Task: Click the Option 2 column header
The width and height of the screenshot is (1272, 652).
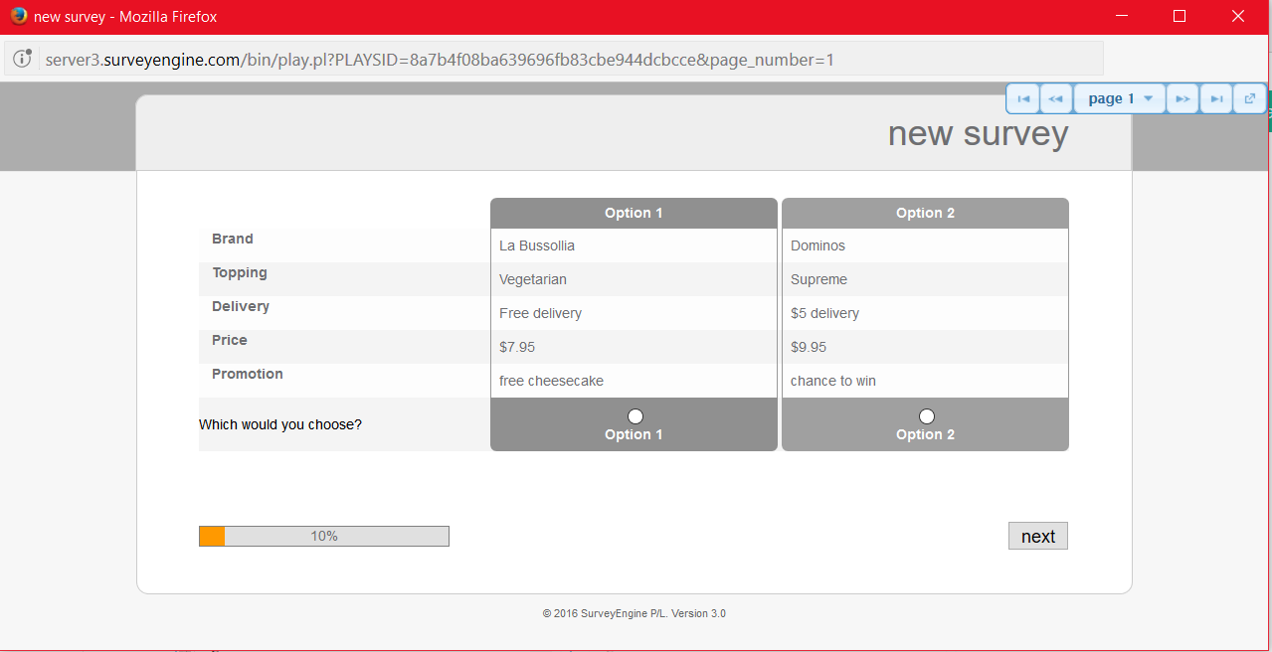Action: 925,213
